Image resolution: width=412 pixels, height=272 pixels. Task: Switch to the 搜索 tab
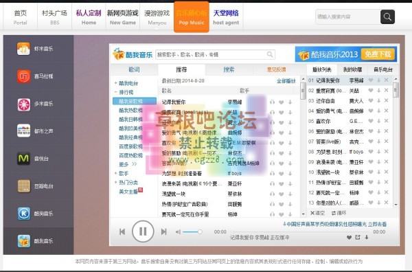tap(229, 69)
